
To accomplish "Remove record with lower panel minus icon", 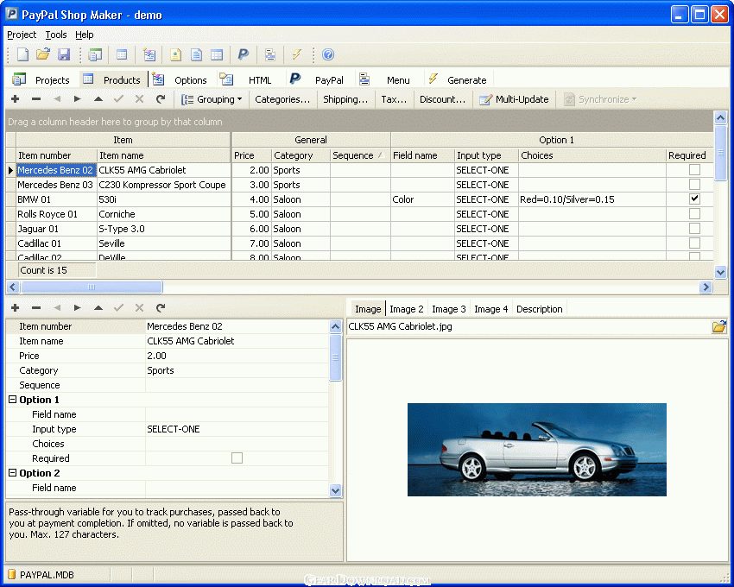I will coord(36,307).
